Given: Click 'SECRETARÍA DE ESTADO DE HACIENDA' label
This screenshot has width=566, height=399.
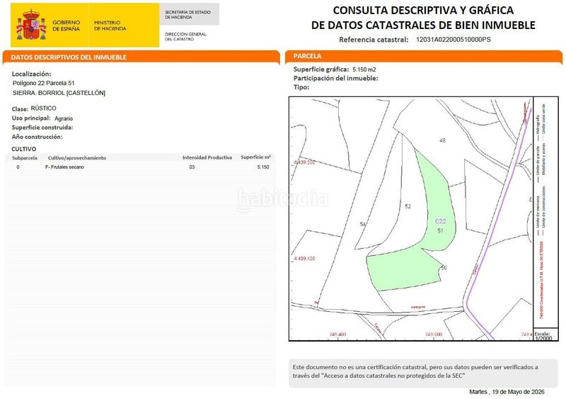Looking at the screenshot, I should pyautogui.click(x=187, y=14).
